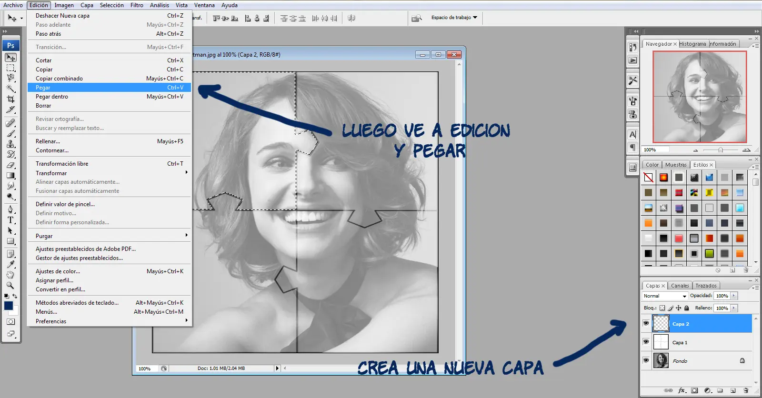Switch to the Histograma tab
Image resolution: width=762 pixels, height=398 pixels.
click(692, 44)
